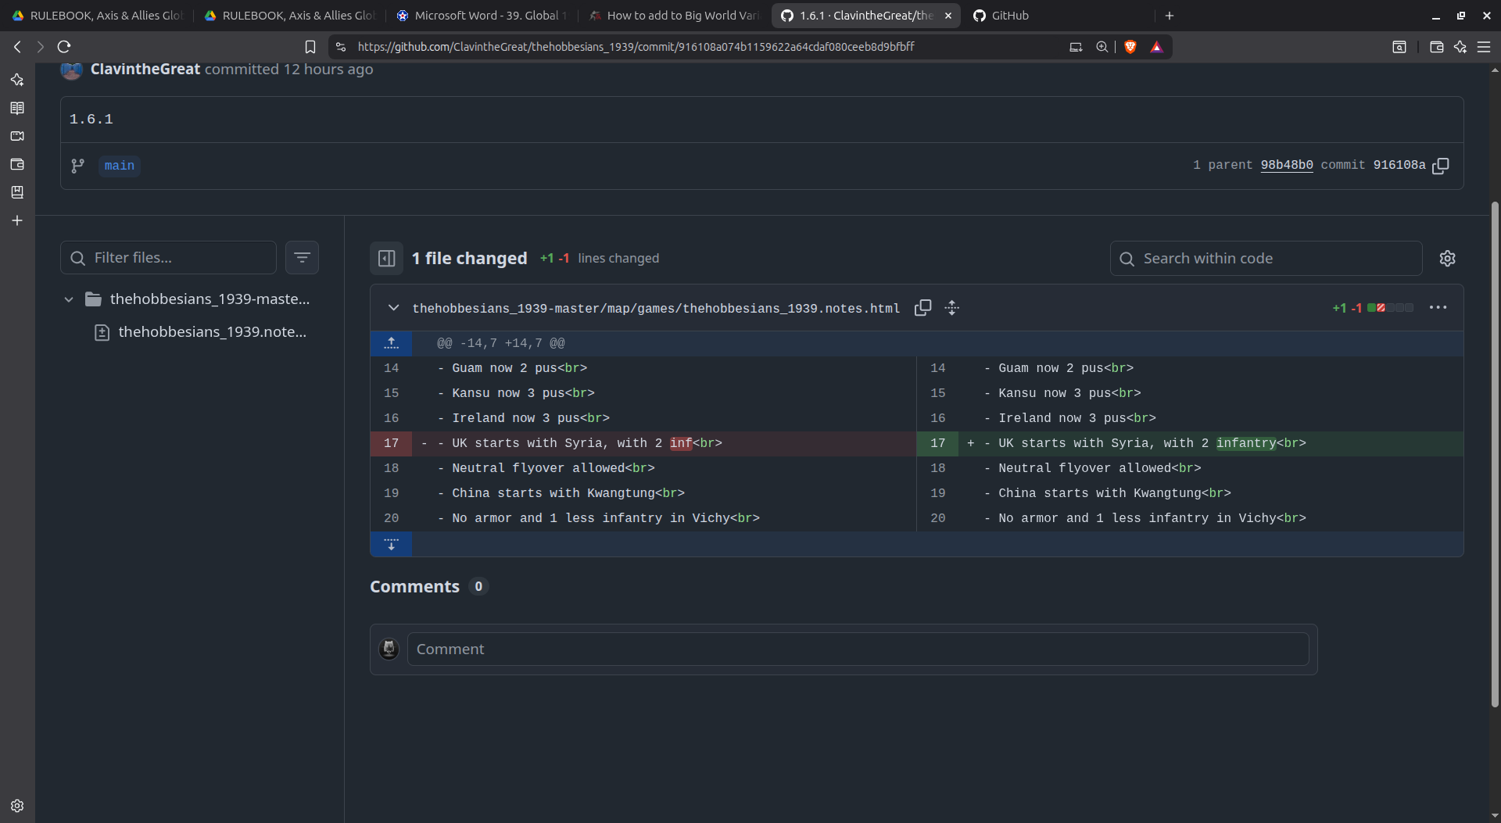Image resolution: width=1501 pixels, height=823 pixels.
Task: Select thehobbesians_1939.notes file in tree
Action: pyautogui.click(x=211, y=332)
